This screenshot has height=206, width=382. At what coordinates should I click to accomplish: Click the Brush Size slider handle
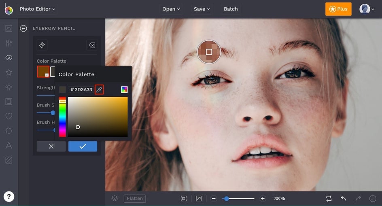pos(53,113)
